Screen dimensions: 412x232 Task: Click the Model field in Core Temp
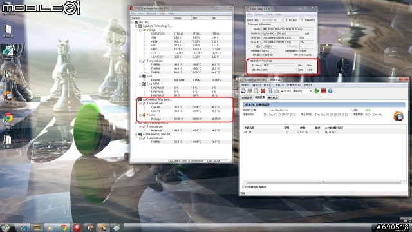288,29
